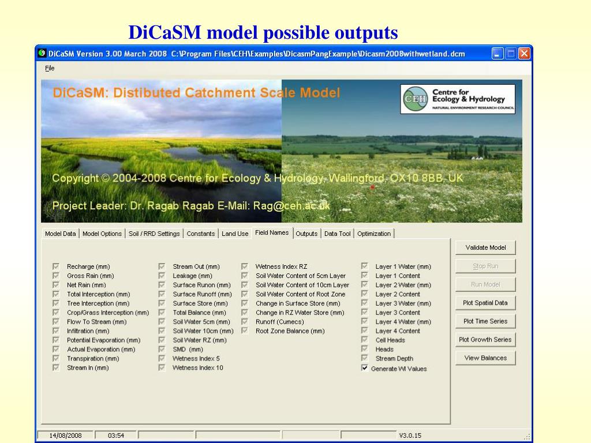
Task: Toggle the Wetness Index RZ checkbox
Action: point(245,266)
